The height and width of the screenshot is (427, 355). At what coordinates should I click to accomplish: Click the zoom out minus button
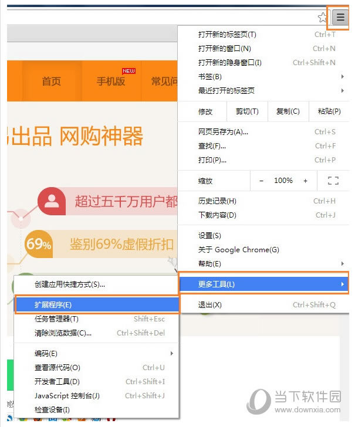(261, 181)
